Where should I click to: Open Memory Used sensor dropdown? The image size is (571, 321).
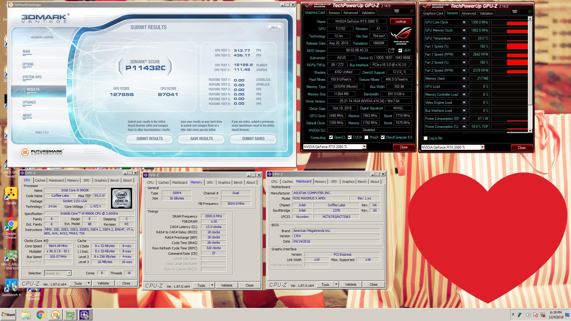point(464,78)
